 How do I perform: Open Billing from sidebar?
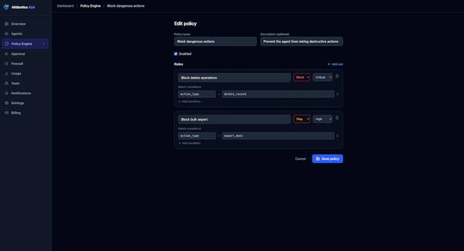[25, 112]
